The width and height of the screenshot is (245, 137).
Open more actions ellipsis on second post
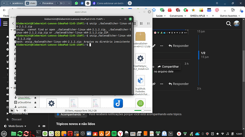[x=162, y=84]
